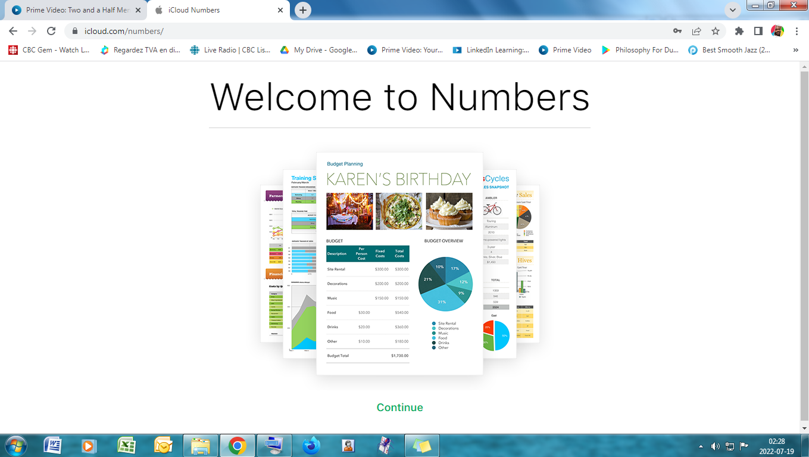The height and width of the screenshot is (457, 809).
Task: Open the Chrome extensions puzzle icon
Action: (739, 31)
